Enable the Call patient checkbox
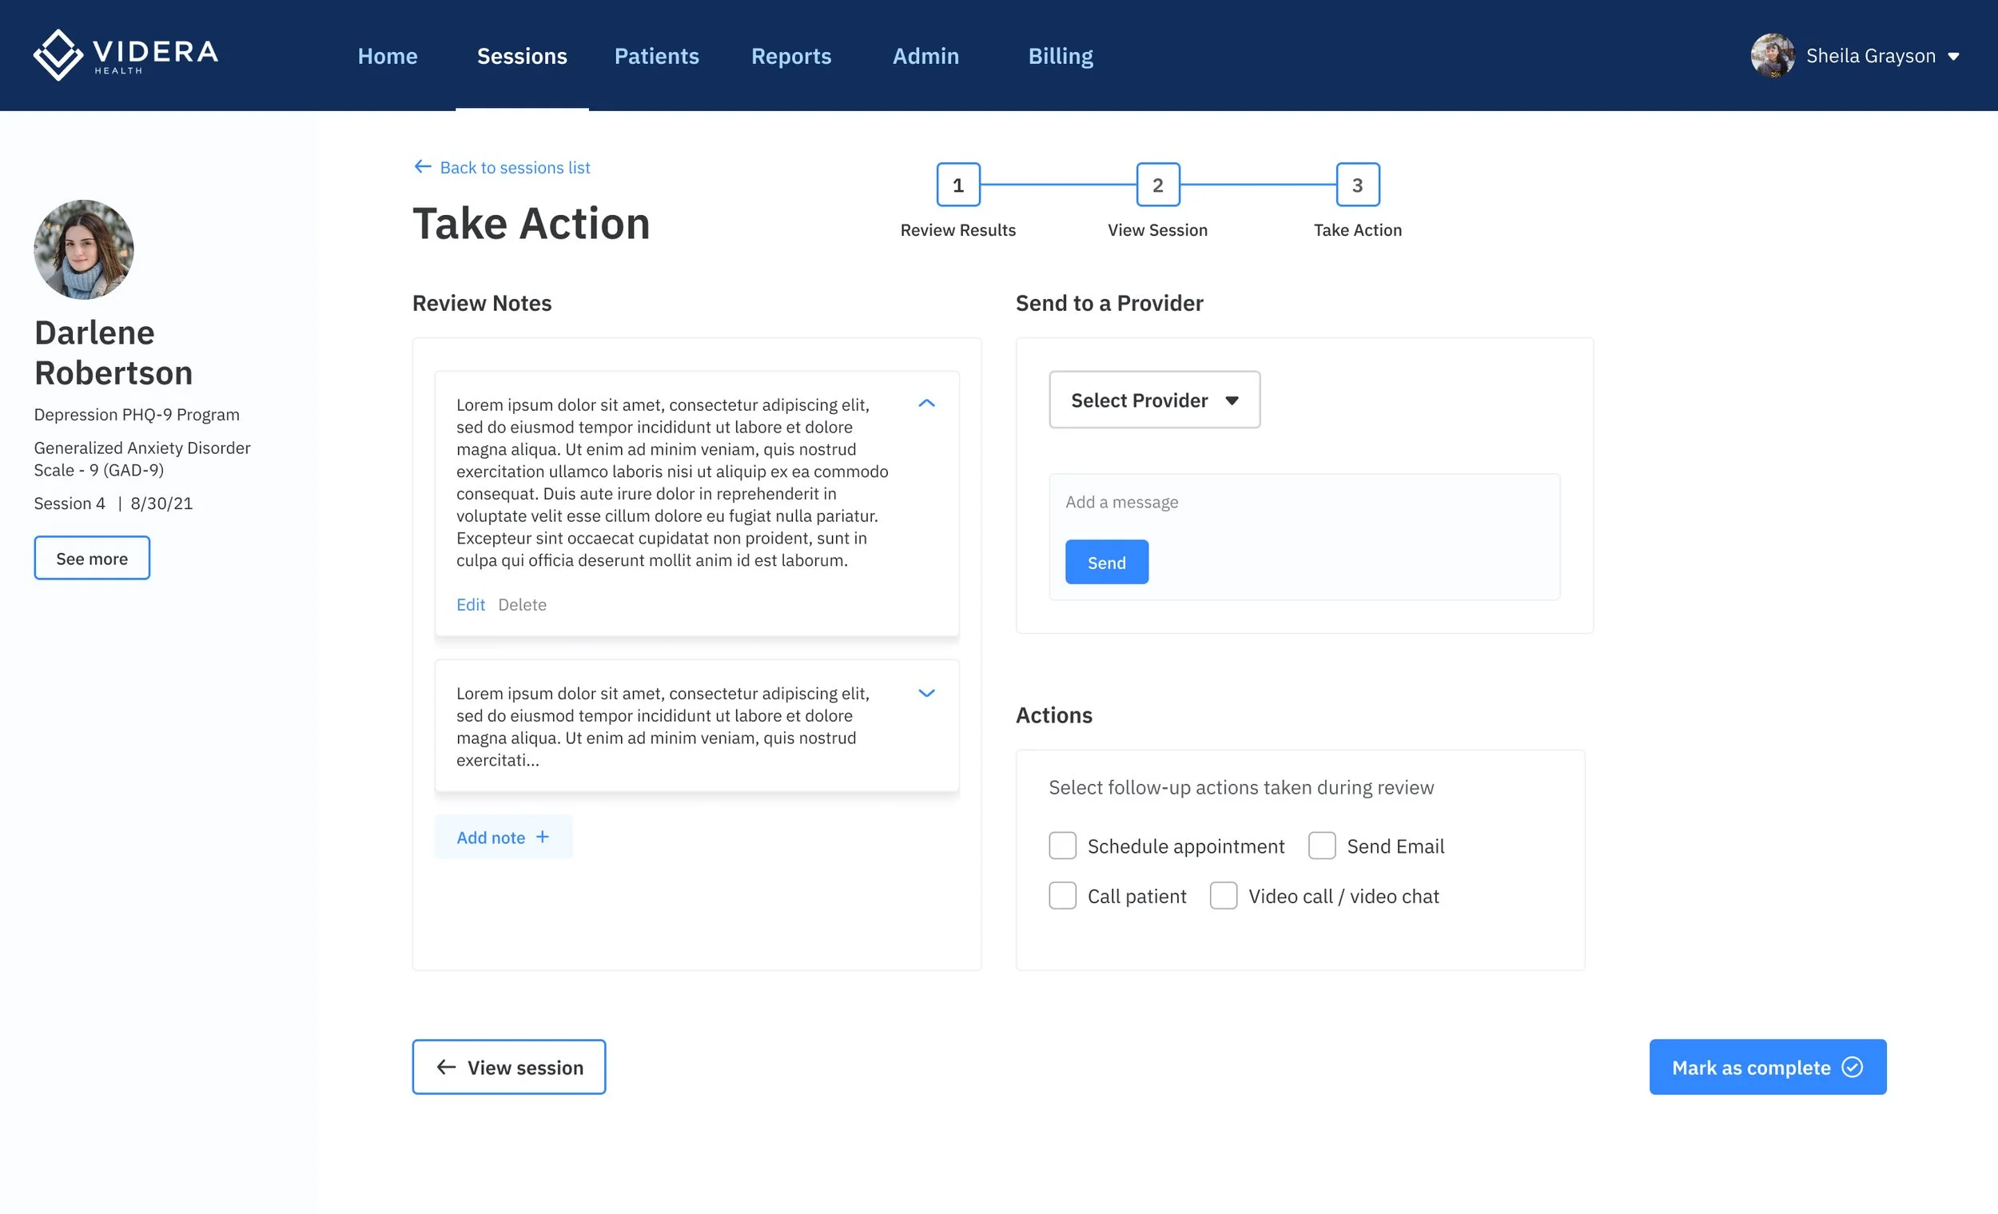The image size is (1998, 1214). 1062,896
